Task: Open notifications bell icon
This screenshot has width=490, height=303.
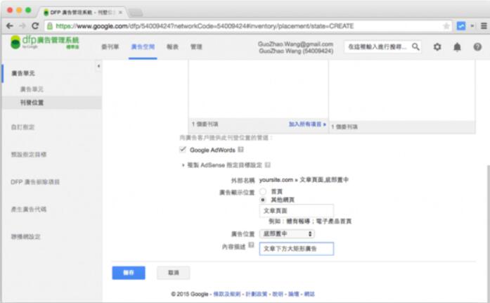Action: (457, 46)
